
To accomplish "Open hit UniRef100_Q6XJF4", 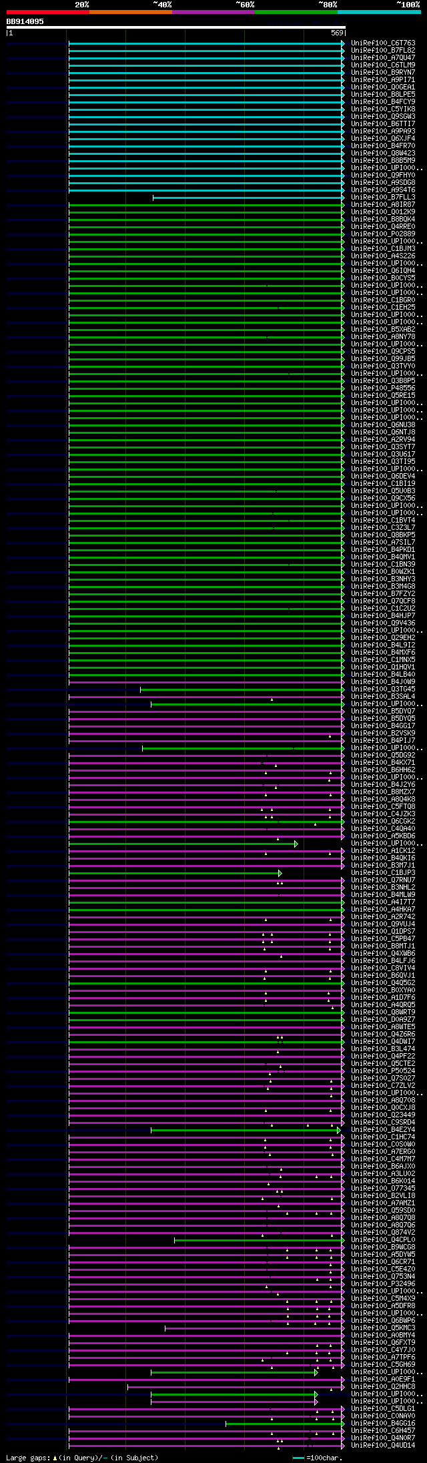I will pos(383,139).
